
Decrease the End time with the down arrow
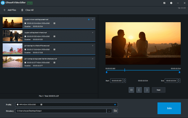[179, 81]
